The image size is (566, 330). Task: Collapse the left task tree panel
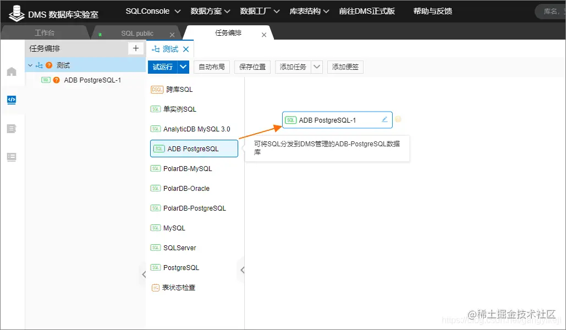tap(144, 274)
